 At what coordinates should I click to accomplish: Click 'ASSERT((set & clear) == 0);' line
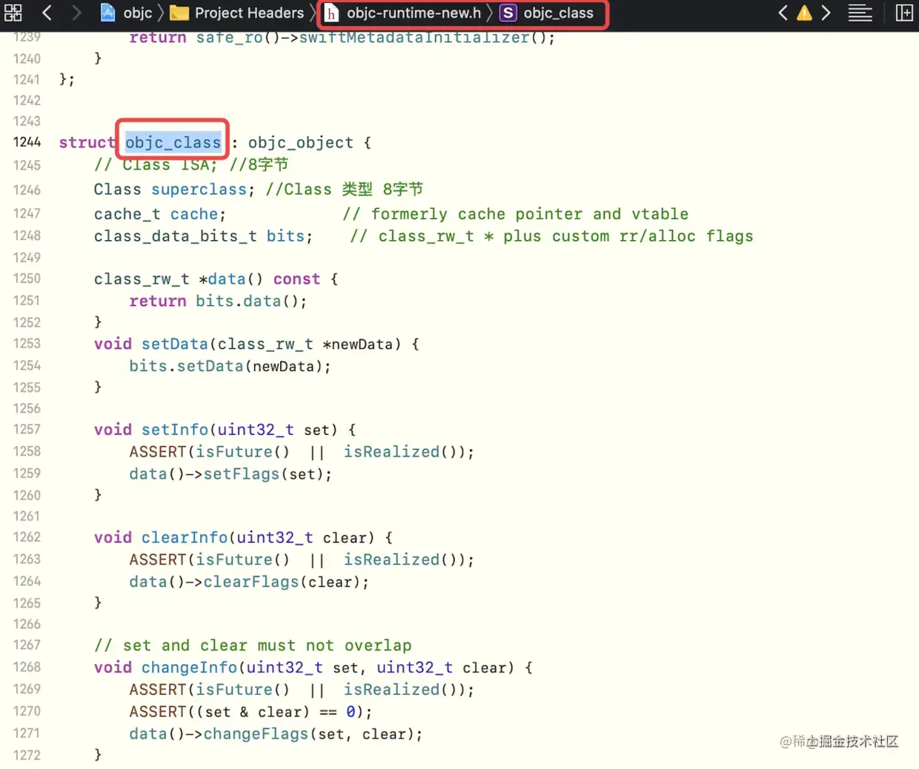[251, 712]
